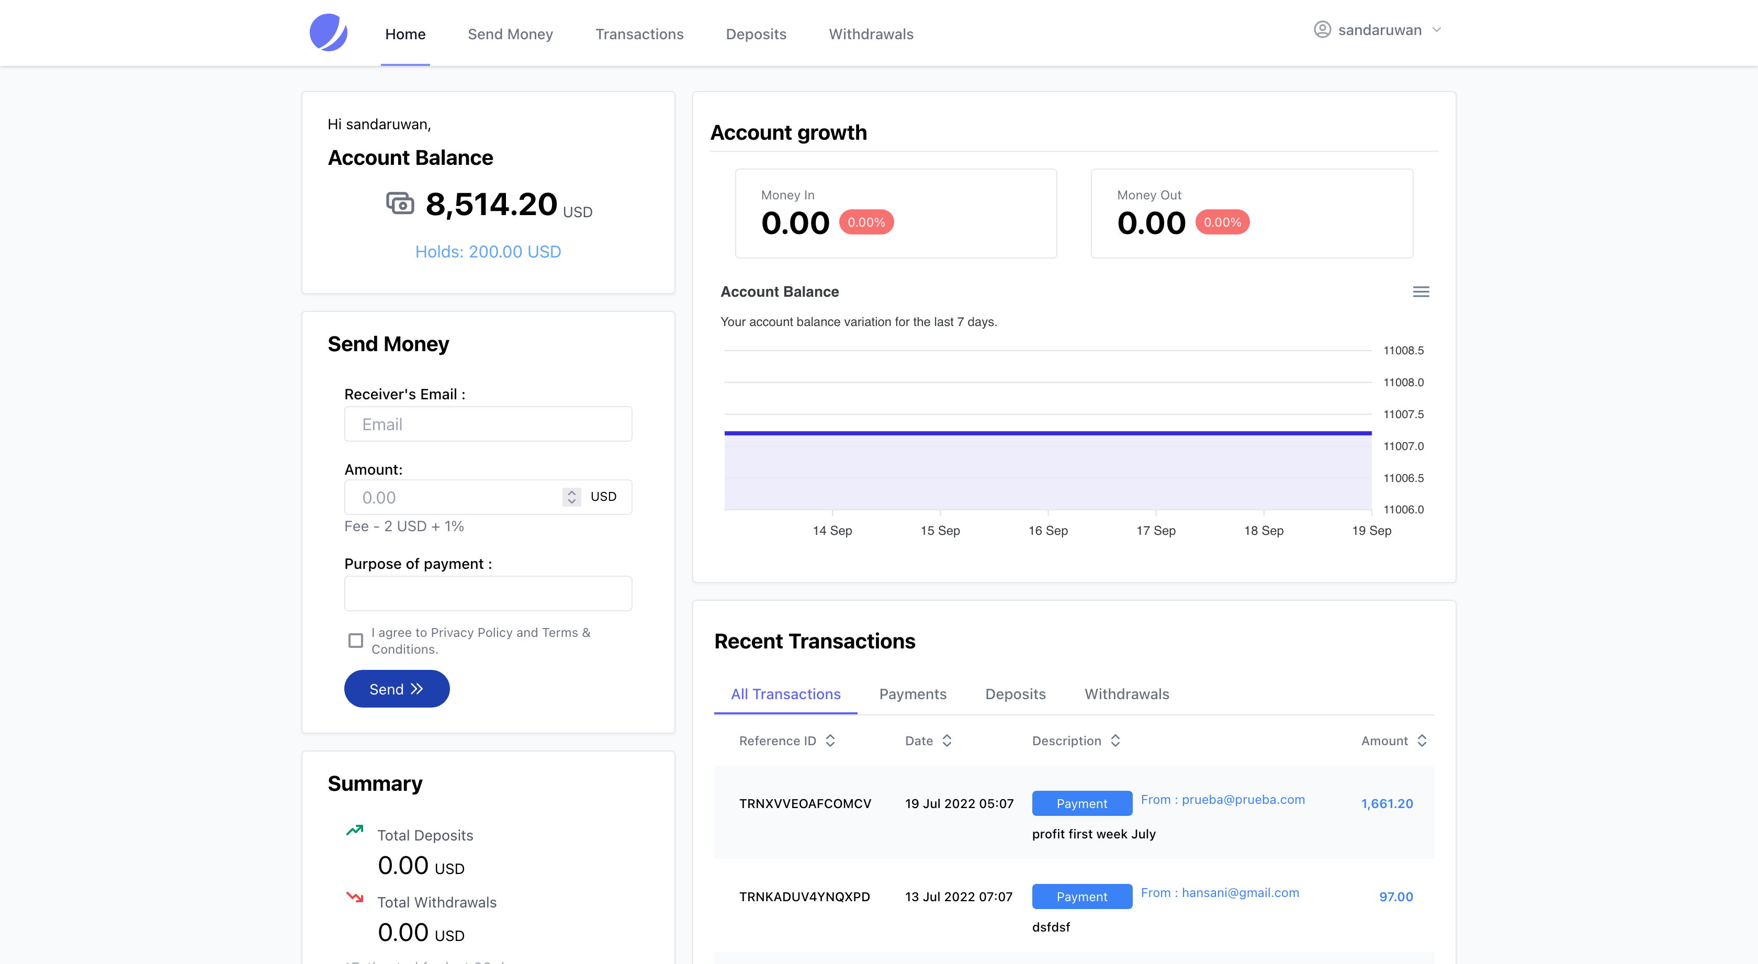Switch to Deposits tab in transactions
This screenshot has width=1758, height=964.
1015,694
